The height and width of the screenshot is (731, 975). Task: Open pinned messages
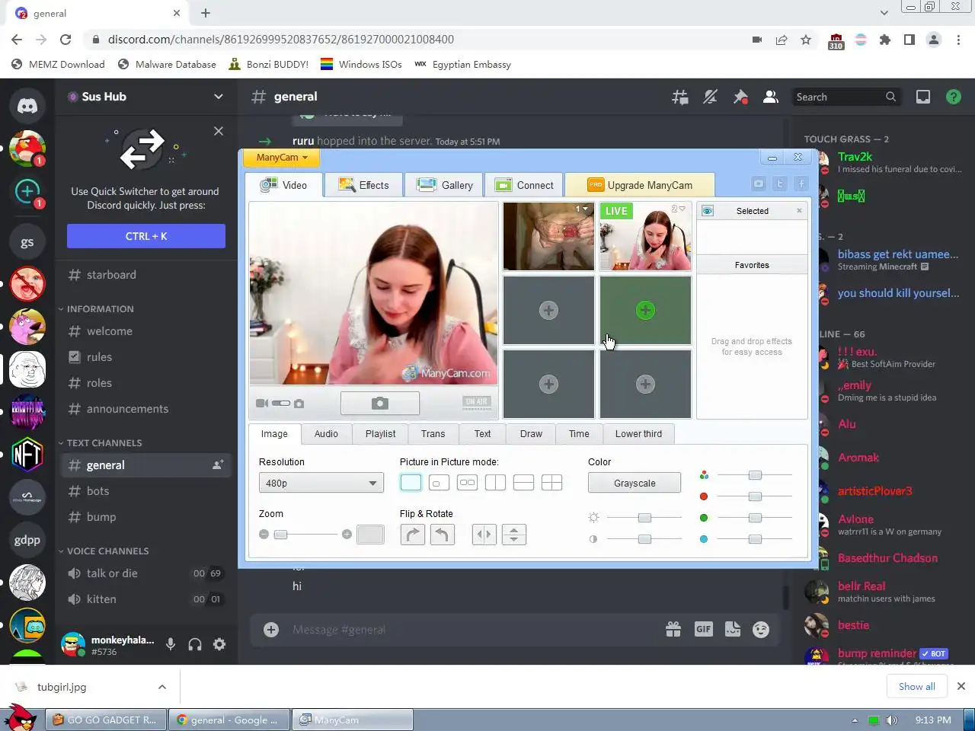(x=740, y=97)
